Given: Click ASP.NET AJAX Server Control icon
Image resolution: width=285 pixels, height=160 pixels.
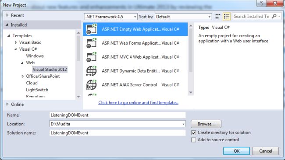Looking at the screenshot, I should click(92, 85).
